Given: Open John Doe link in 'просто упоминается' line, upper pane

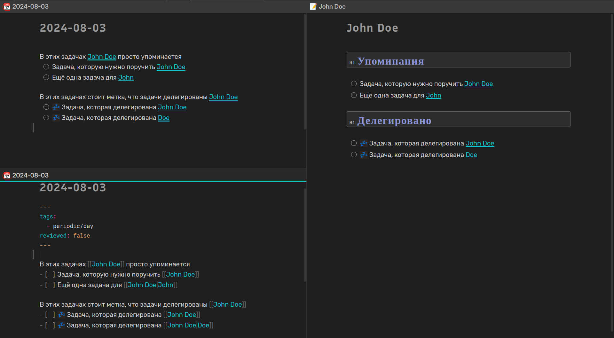Looking at the screenshot, I should pos(102,57).
